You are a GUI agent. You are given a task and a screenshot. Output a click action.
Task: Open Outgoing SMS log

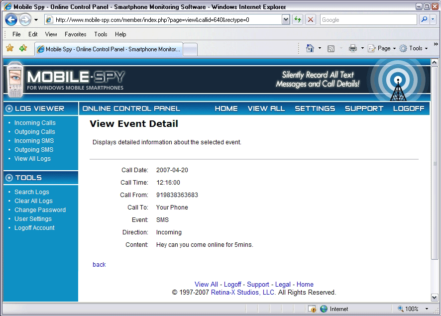(x=34, y=150)
